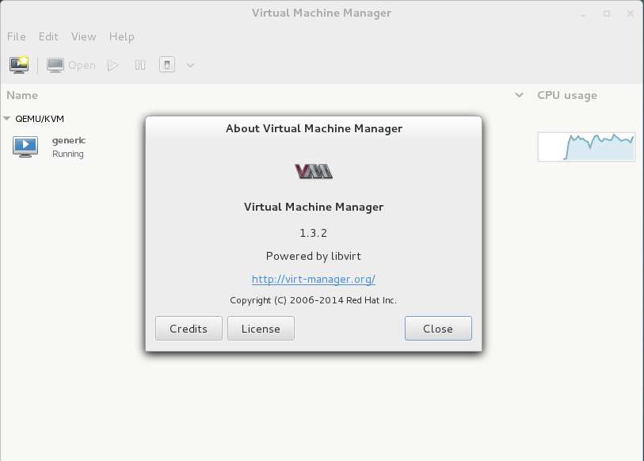Expand the shutdown options dropdown arrow

click(190, 65)
